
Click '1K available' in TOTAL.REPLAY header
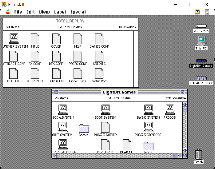pyautogui.click(x=128, y=27)
